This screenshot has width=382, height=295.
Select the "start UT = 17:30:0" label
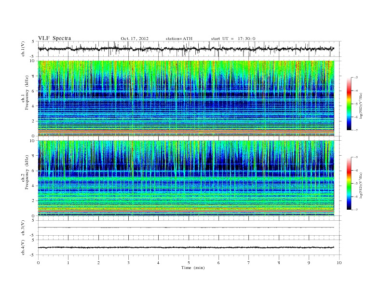point(233,39)
